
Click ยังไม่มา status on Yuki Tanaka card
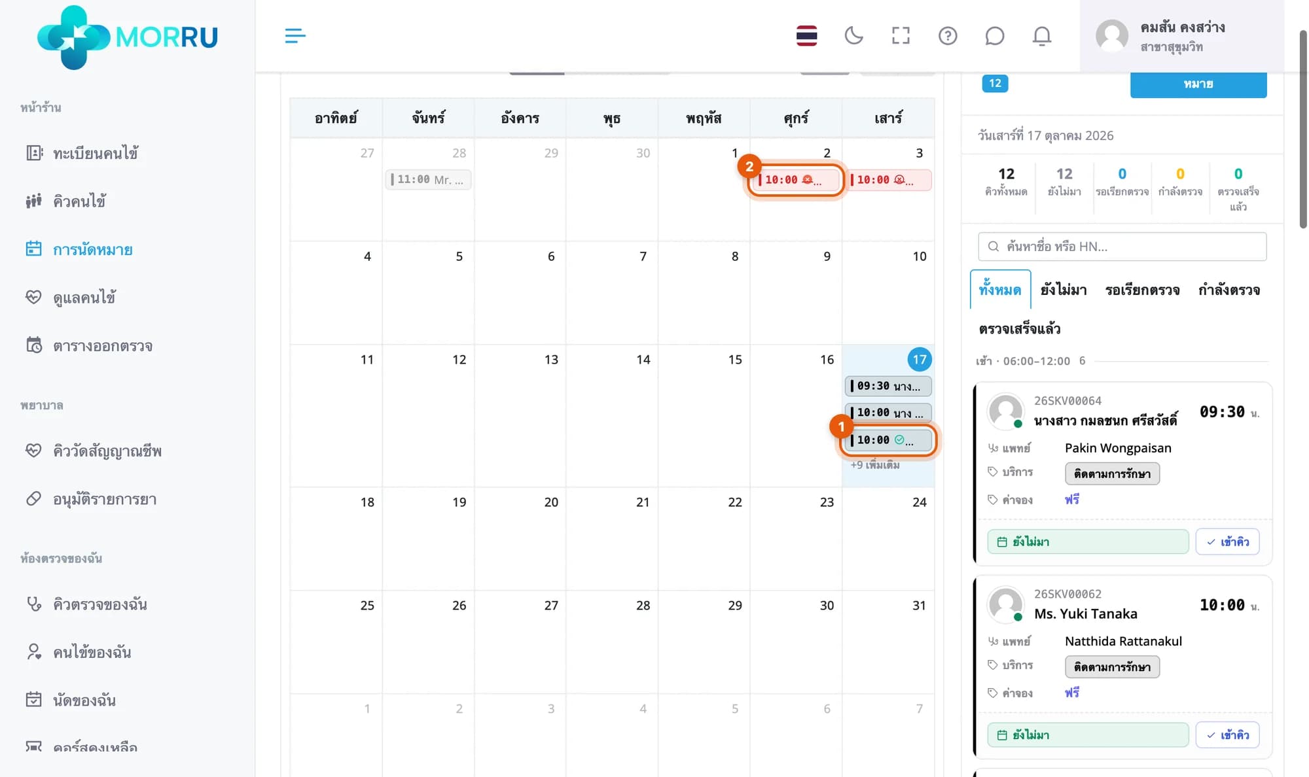pyautogui.click(x=1088, y=734)
